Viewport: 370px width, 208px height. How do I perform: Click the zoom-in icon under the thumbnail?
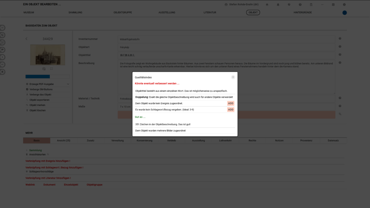tap(44, 69)
